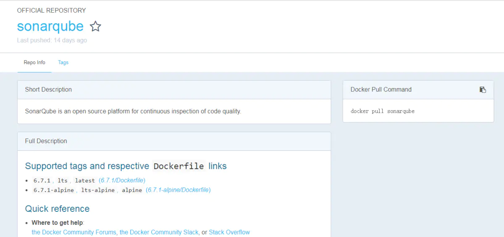Click the lts tag text
The height and width of the screenshot is (237, 504).
(63, 180)
